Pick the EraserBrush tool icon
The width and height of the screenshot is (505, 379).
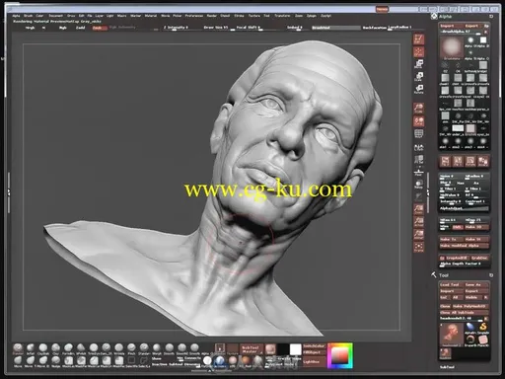(470, 341)
